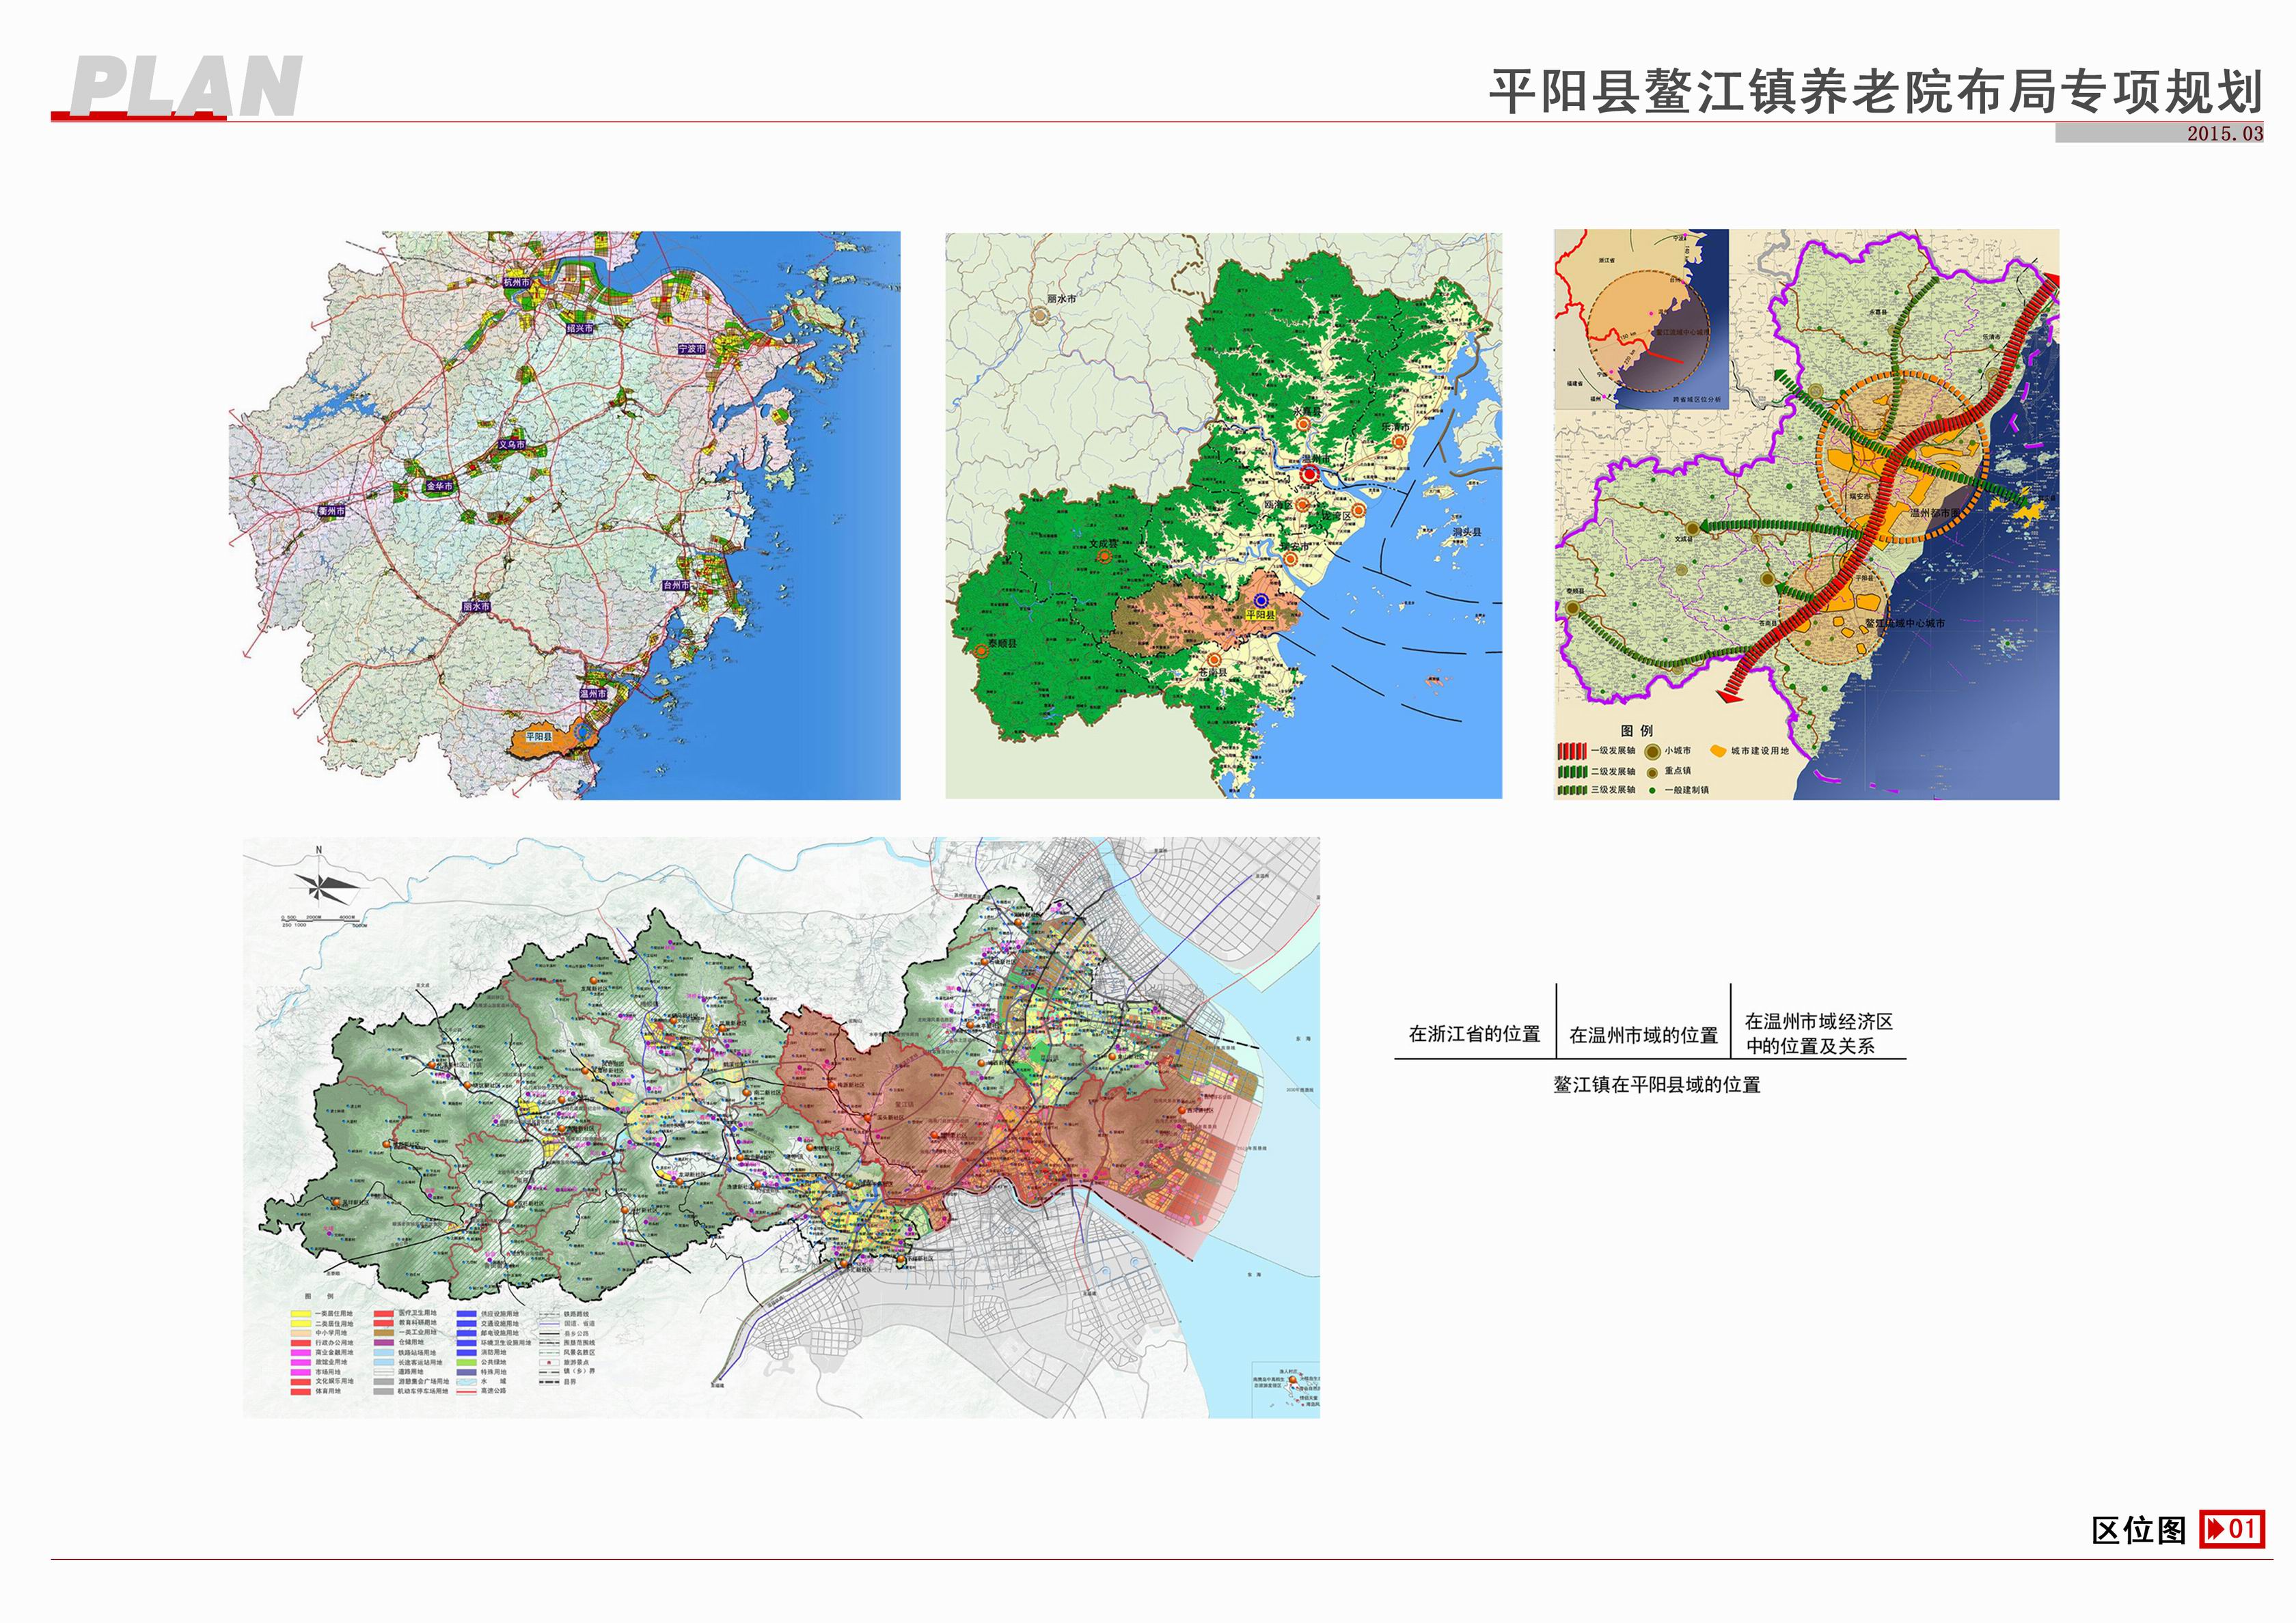Click 鳌江流域中心城市 label on axis map
Viewport: 2296px width, 1623px height.
pos(1905,624)
